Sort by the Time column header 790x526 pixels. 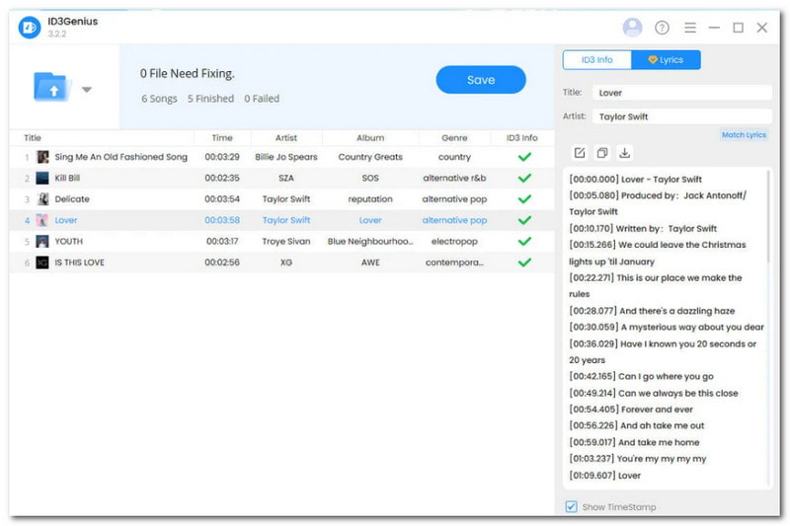(222, 137)
